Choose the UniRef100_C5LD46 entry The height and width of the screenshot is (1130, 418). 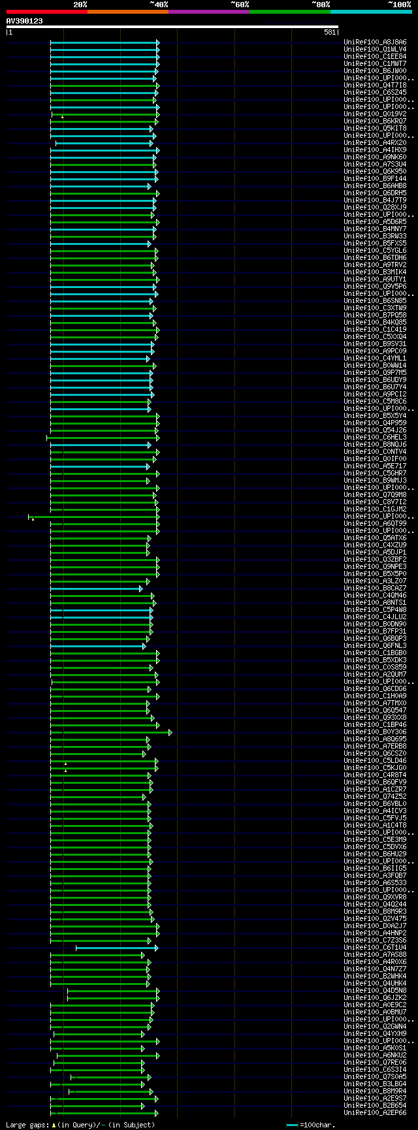coord(375,761)
